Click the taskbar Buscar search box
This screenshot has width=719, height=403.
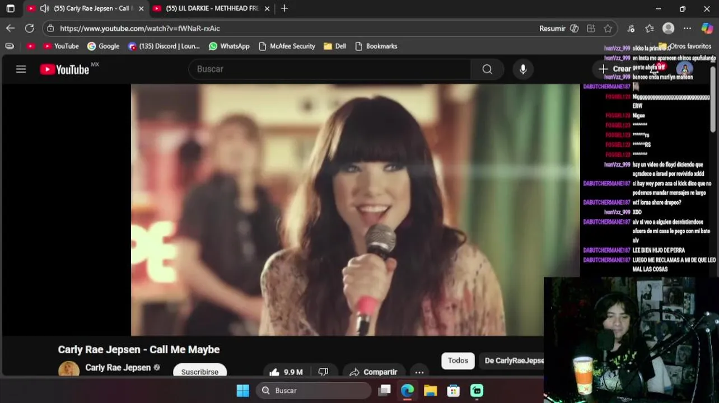tap(314, 390)
